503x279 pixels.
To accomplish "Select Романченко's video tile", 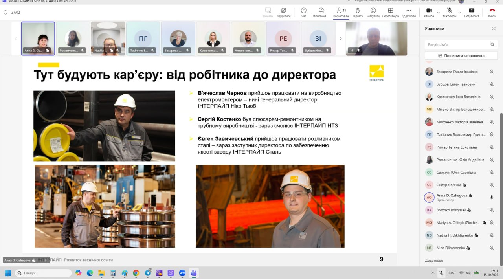I will [x=73, y=38].
